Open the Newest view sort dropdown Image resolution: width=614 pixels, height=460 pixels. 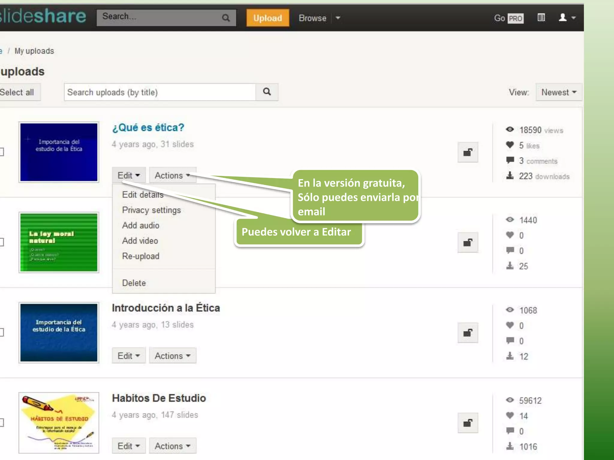(559, 92)
